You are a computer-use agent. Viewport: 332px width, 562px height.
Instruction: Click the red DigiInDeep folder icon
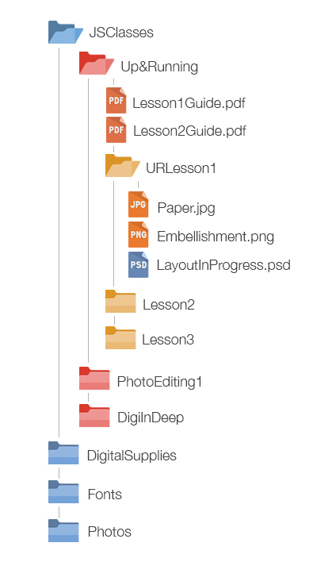(x=94, y=415)
